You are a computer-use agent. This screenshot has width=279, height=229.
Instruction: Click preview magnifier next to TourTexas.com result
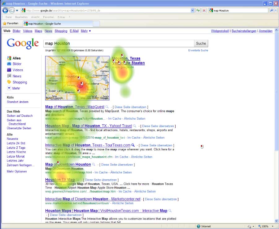tap(133, 145)
